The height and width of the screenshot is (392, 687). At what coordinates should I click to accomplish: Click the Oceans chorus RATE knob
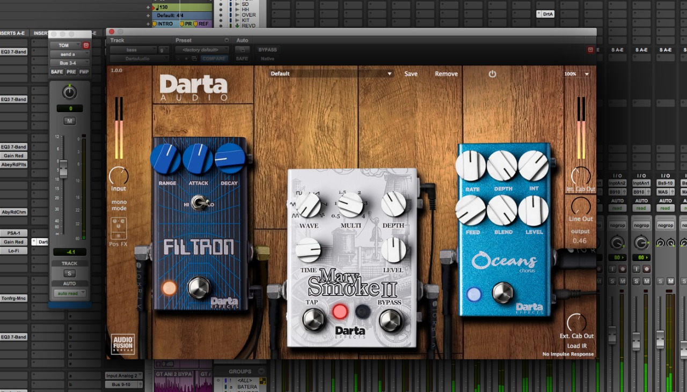[x=471, y=166]
